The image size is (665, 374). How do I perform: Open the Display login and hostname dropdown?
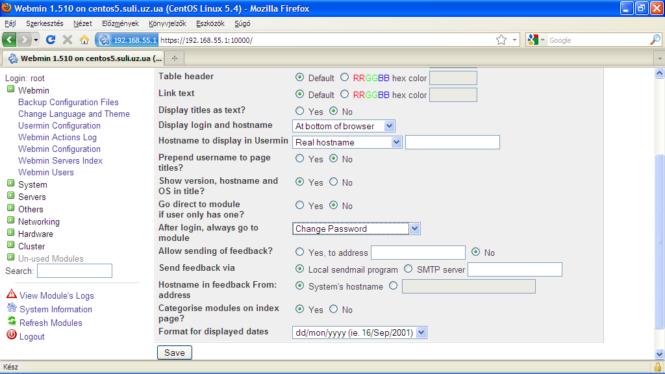point(344,126)
